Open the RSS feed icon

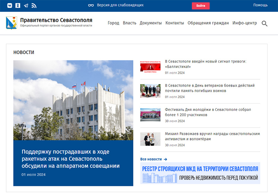pyautogui.click(x=34, y=6)
